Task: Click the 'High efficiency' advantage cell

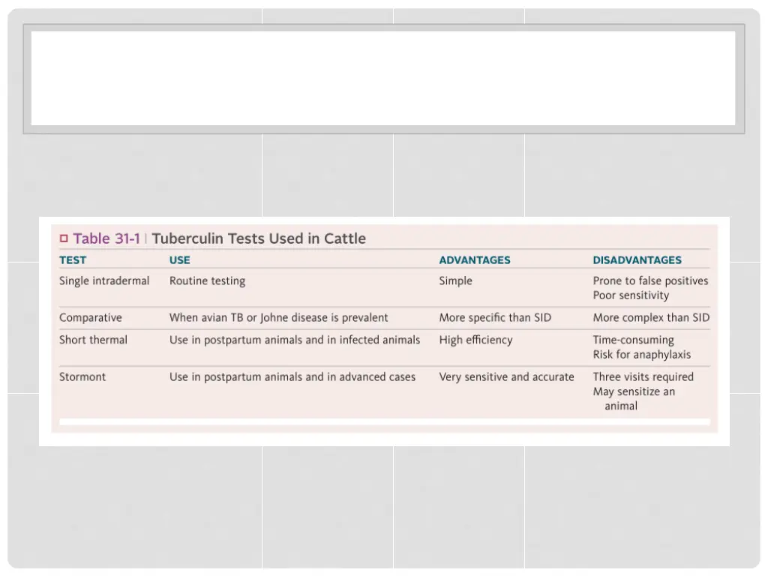Action: (475, 340)
